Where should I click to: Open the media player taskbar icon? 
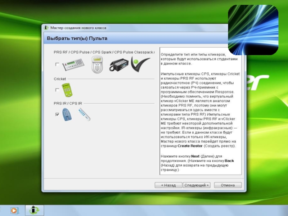(x=14, y=211)
